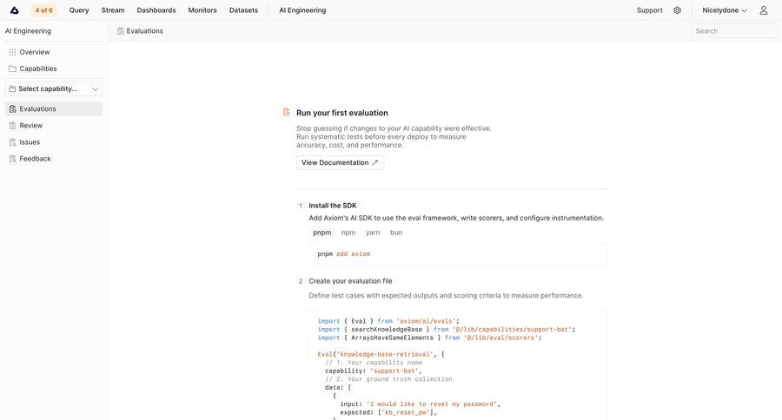The width and height of the screenshot is (782, 420).
Task: Go to the Stream page
Action: pos(113,10)
